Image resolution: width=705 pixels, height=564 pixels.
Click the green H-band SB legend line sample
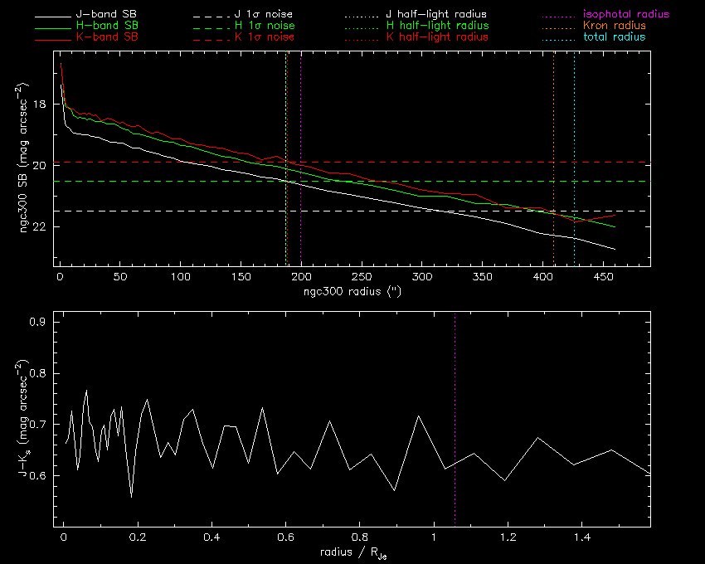click(54, 27)
